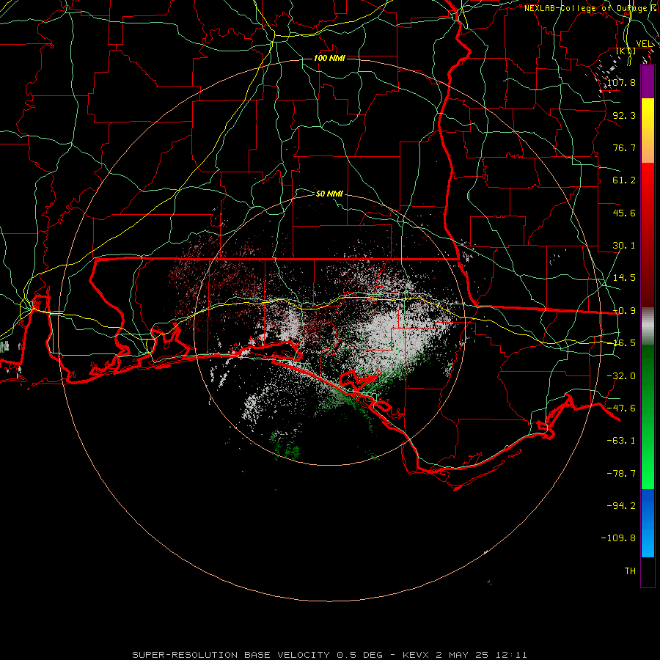Click the 50 NMI range ring label

pos(329,194)
